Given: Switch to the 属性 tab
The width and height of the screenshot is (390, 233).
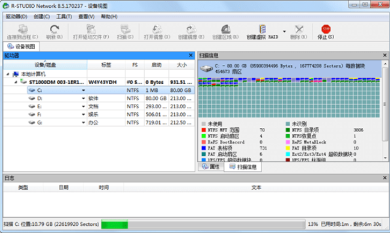Looking at the screenshot, I should tap(211, 167).
